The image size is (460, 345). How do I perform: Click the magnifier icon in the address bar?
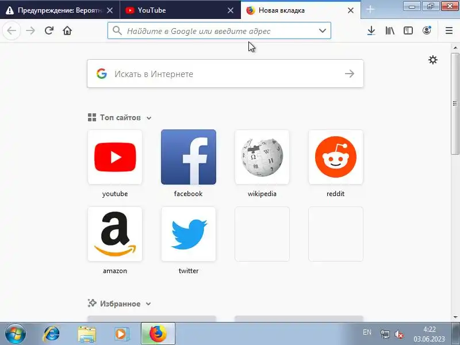point(117,30)
